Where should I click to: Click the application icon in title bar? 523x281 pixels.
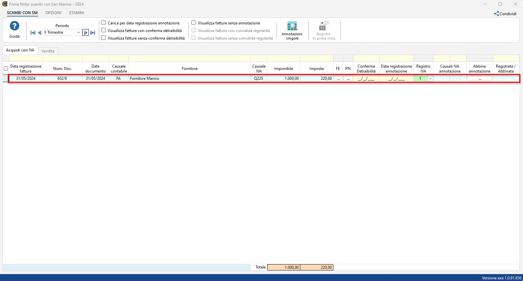(x=5, y=4)
